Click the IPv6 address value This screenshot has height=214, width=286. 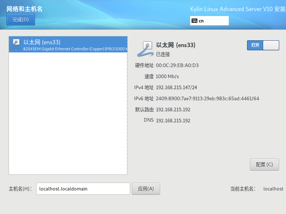[x=207, y=98]
